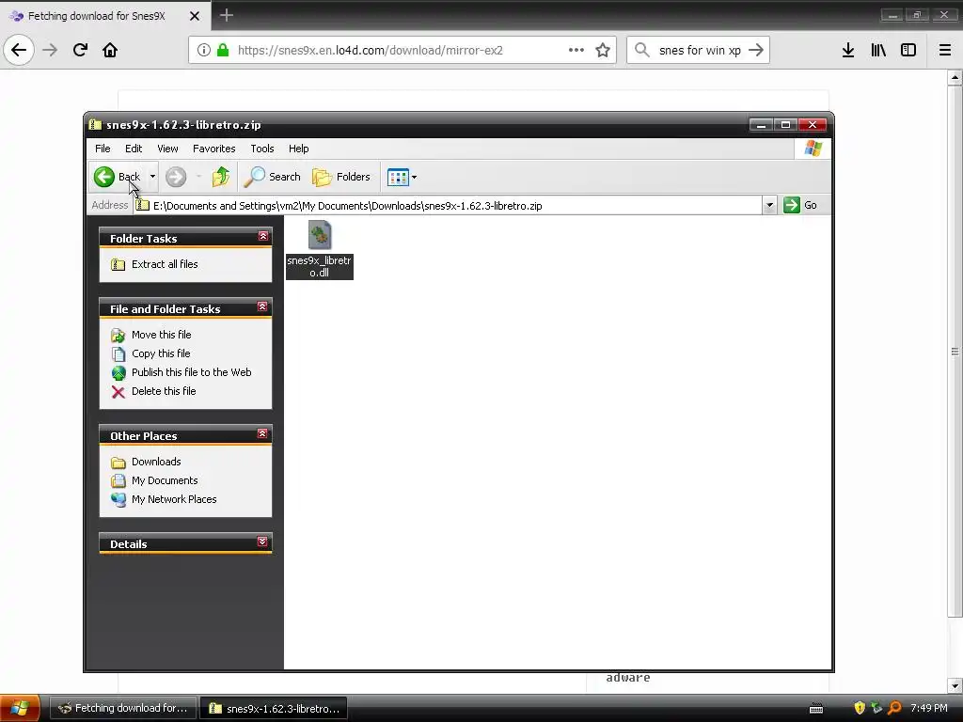Open the File menu in zip window
The width and height of the screenshot is (963, 722).
coord(103,149)
